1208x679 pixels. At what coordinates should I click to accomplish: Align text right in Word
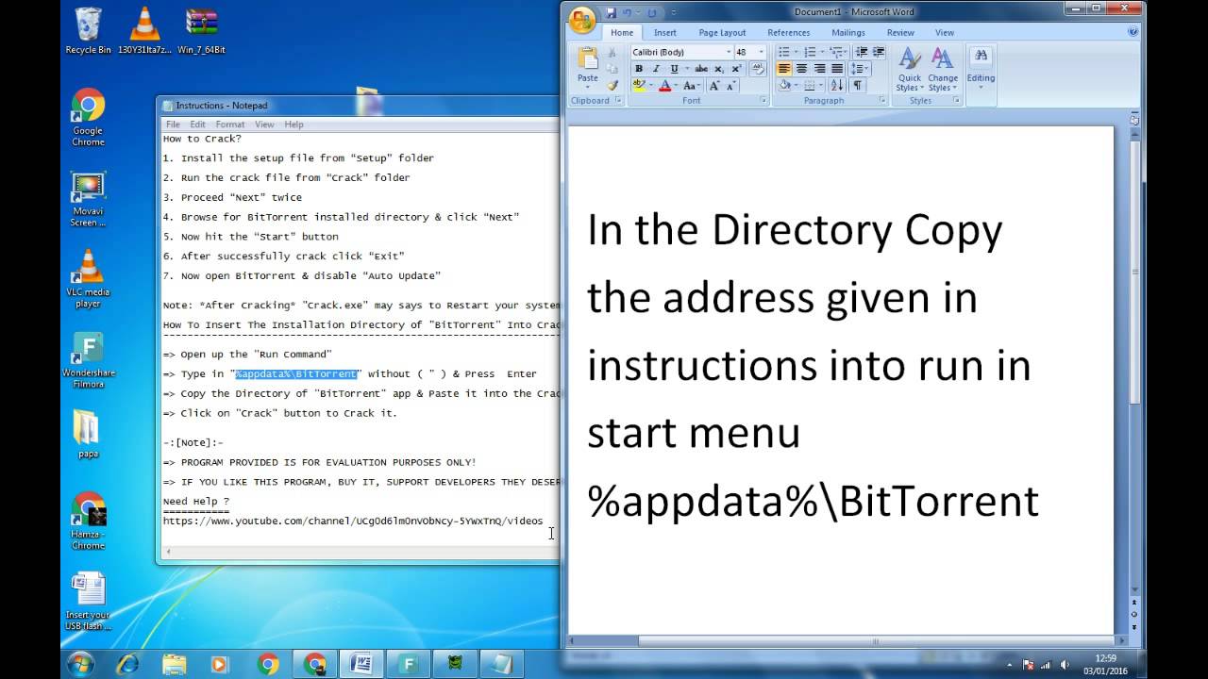coord(819,69)
